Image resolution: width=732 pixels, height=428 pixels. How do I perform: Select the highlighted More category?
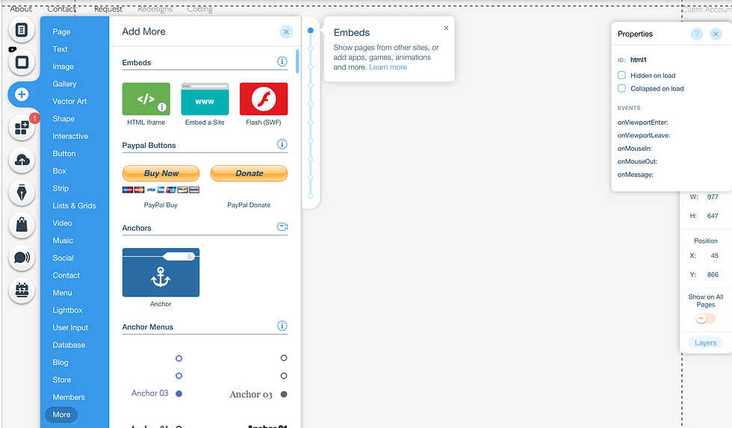[61, 415]
